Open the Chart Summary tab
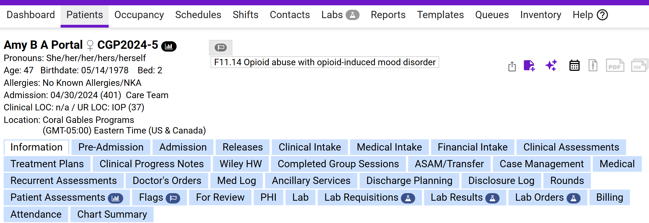Image resolution: width=649 pixels, height=223 pixels. coord(112,214)
